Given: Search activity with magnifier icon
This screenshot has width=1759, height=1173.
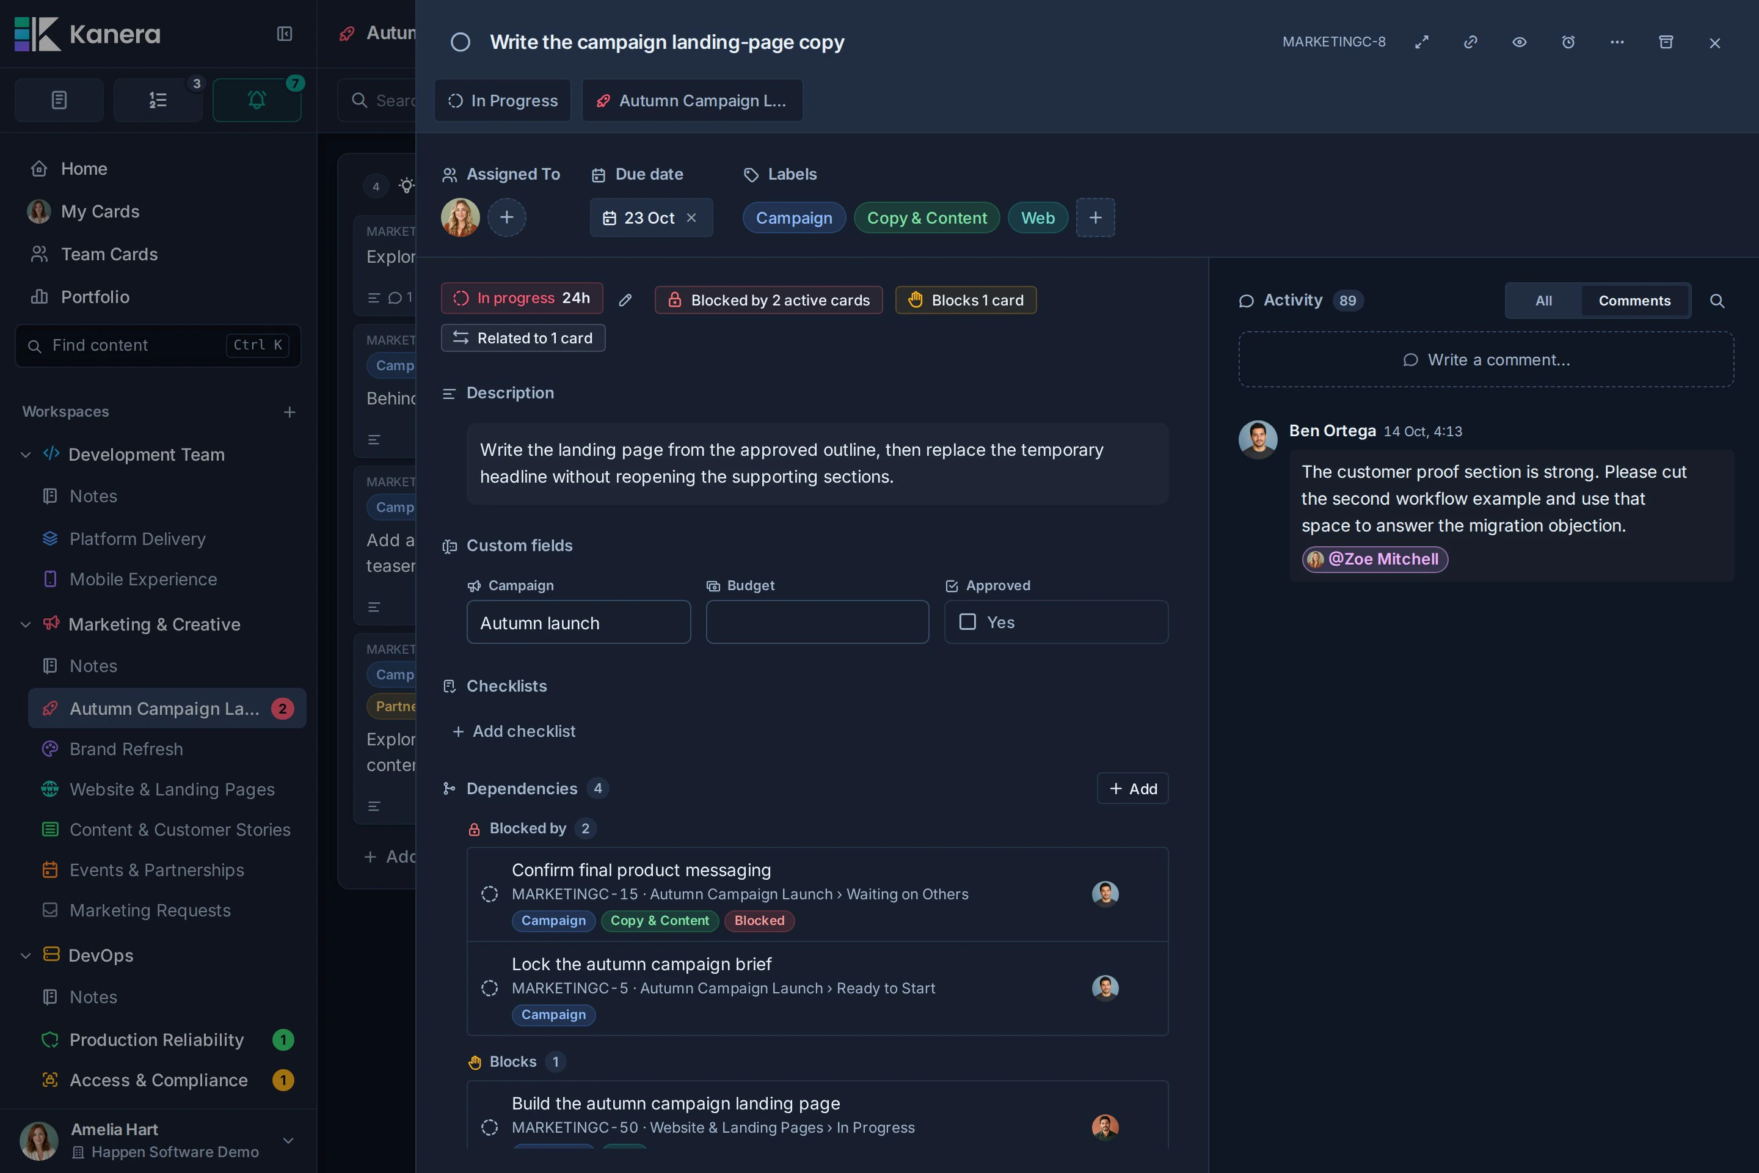Looking at the screenshot, I should pyautogui.click(x=1717, y=301).
